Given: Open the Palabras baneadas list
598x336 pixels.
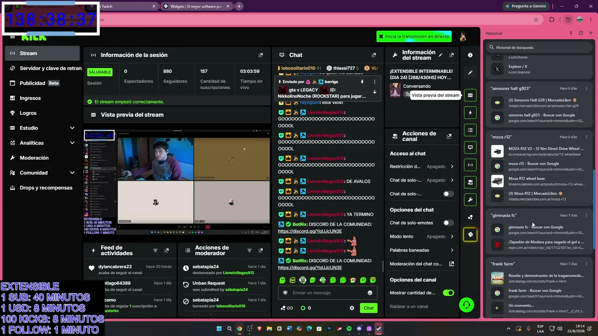Looking at the screenshot, I should (x=422, y=250).
